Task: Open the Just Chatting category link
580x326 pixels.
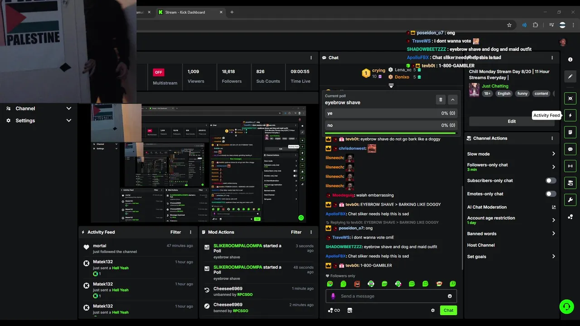Action: 495,86
